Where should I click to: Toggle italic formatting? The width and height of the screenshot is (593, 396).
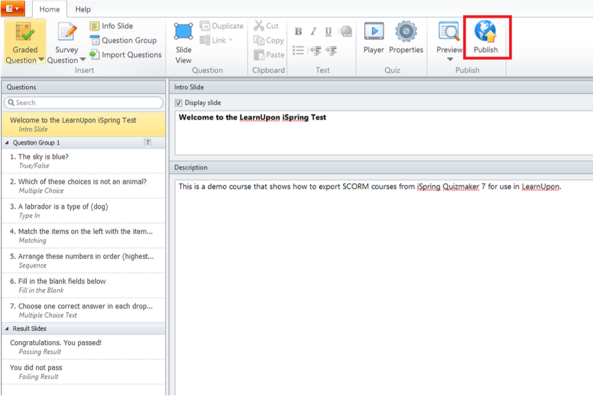click(x=314, y=31)
